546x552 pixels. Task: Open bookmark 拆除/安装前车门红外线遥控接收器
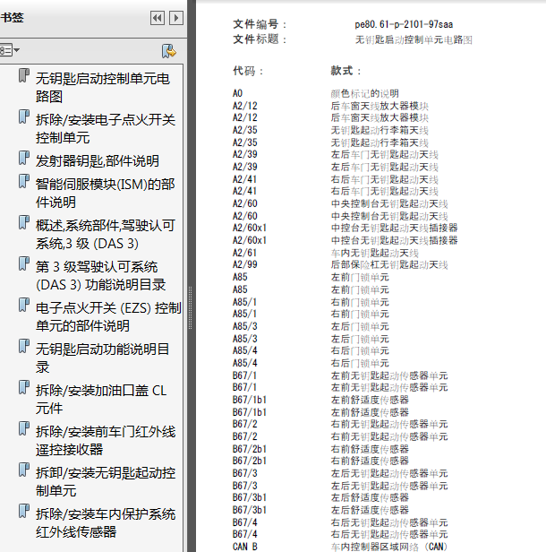click(106, 440)
